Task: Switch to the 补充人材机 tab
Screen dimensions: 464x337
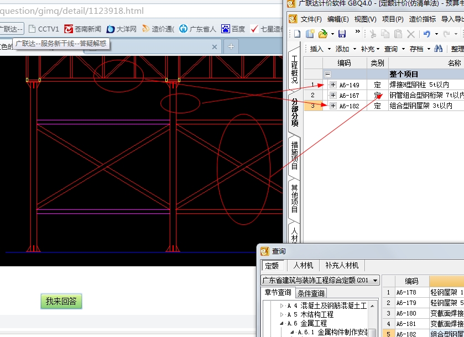Action: pyautogui.click(x=342, y=265)
